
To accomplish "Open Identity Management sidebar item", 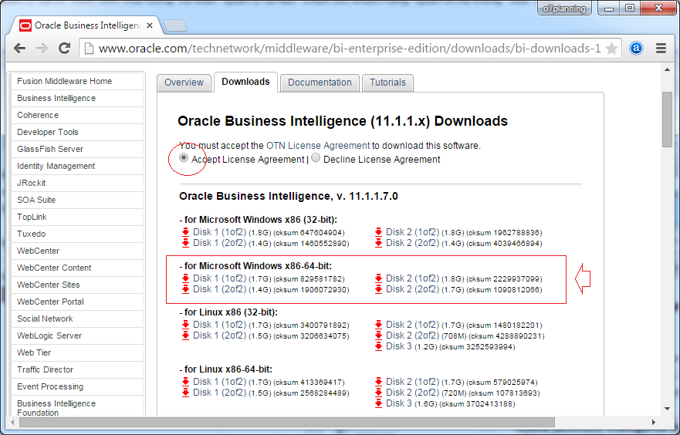I will click(x=77, y=166).
